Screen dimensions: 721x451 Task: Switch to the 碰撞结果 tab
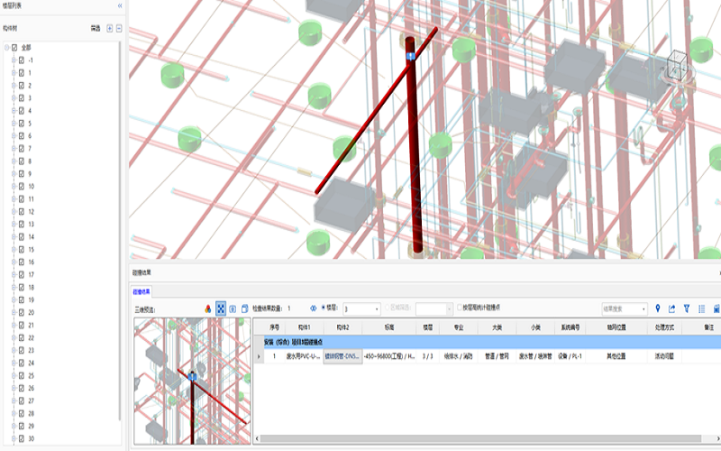[141, 291]
